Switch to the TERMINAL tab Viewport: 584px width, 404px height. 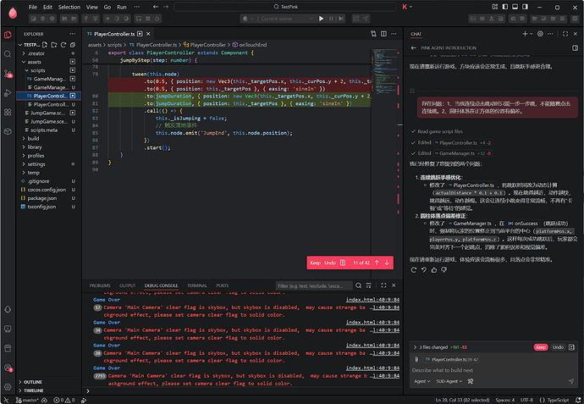196,285
